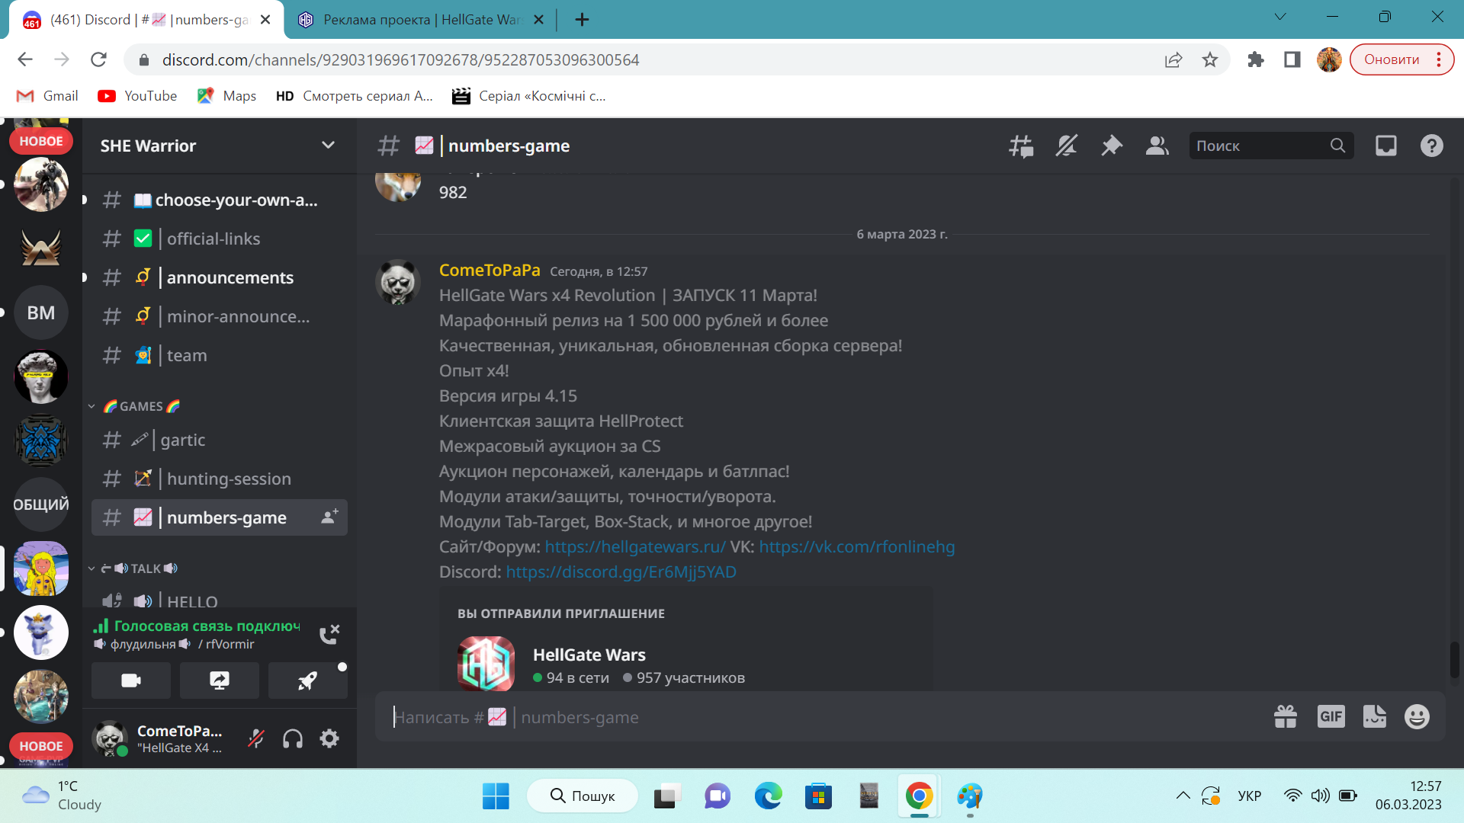The height and width of the screenshot is (823, 1464).
Task: Open the sticker picker icon
Action: click(x=1375, y=716)
